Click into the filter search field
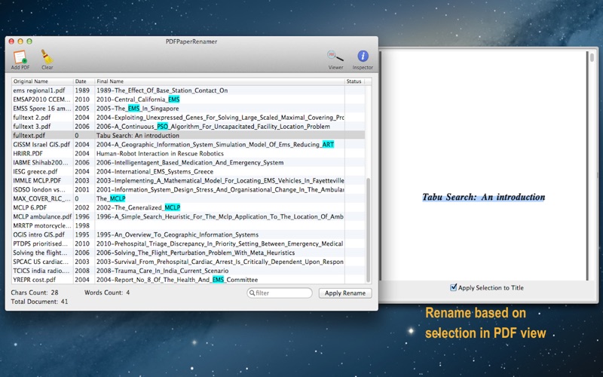The height and width of the screenshot is (377, 603). point(283,293)
